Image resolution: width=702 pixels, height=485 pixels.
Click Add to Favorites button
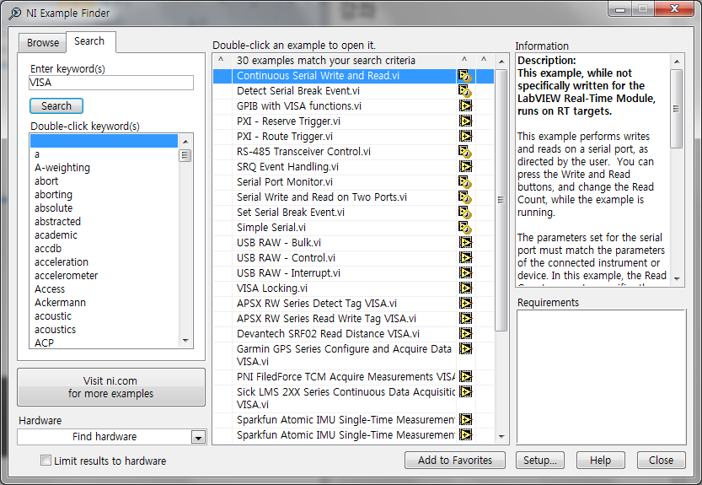(455, 461)
